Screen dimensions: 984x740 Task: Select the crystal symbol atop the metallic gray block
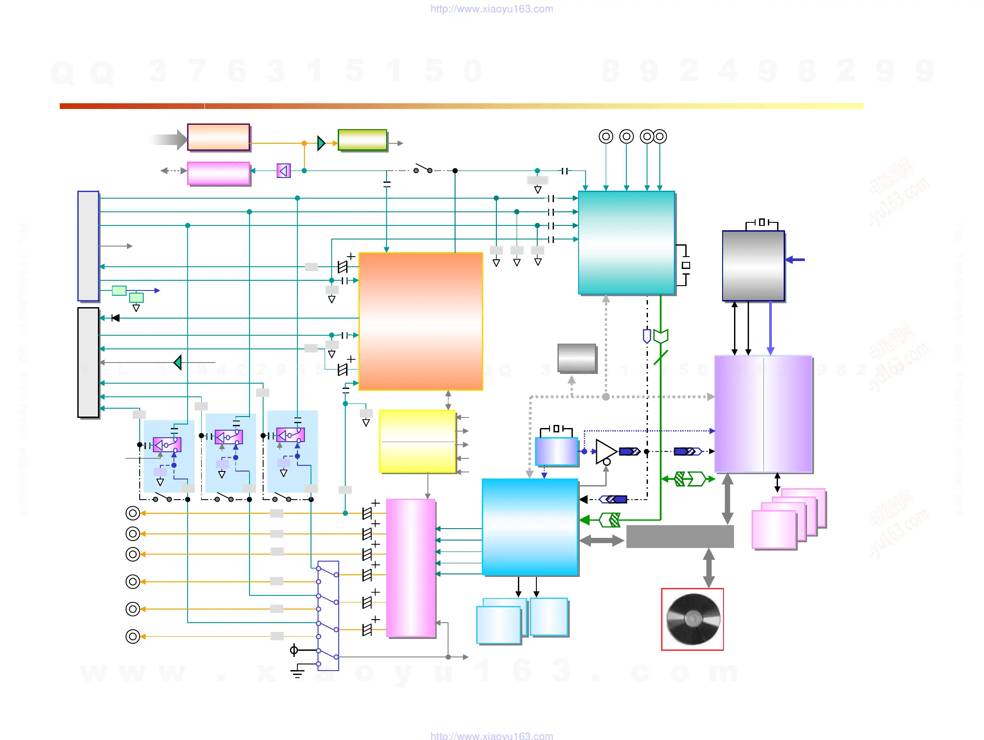tap(762, 222)
